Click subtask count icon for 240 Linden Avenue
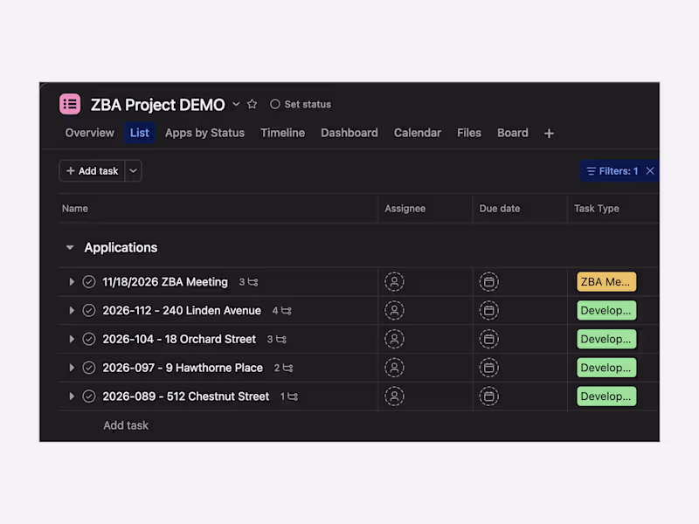 tap(282, 311)
